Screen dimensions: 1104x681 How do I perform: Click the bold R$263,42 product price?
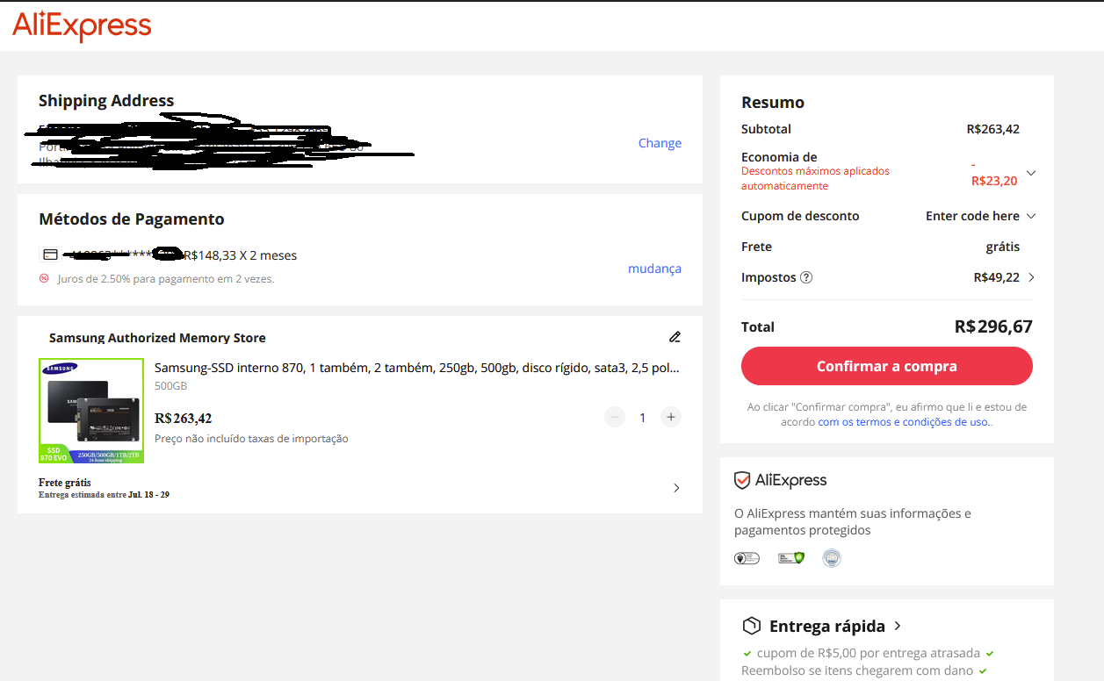click(x=183, y=419)
